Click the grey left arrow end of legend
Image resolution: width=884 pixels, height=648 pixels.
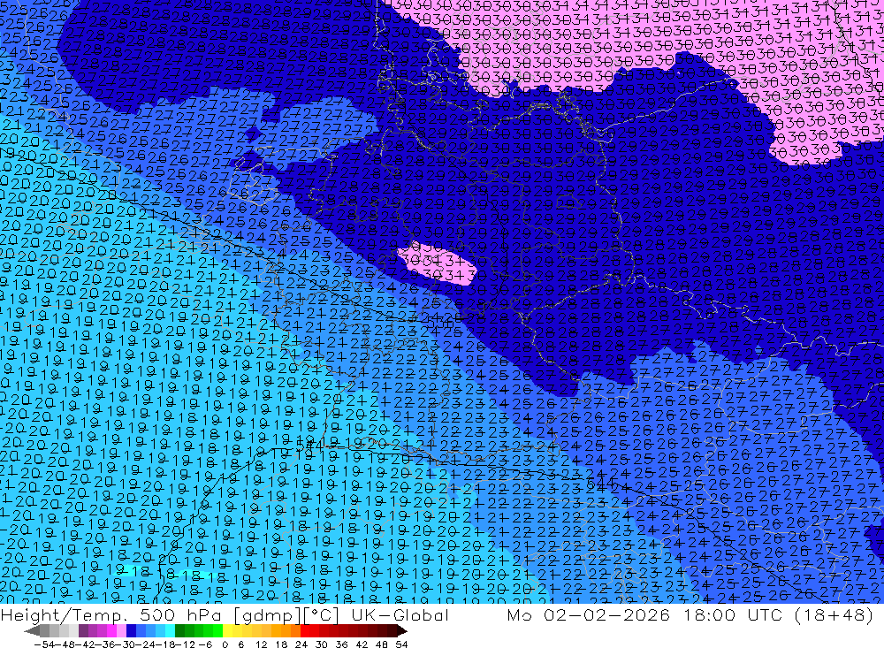click(x=32, y=631)
